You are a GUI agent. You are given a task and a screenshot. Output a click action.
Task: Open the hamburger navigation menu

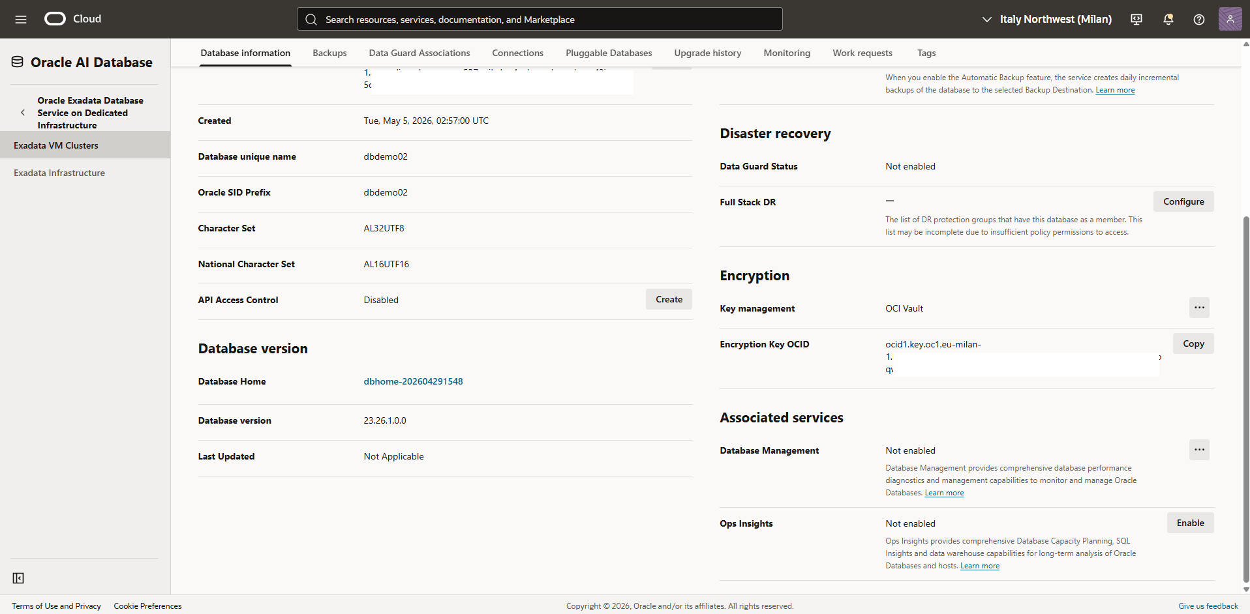click(21, 20)
